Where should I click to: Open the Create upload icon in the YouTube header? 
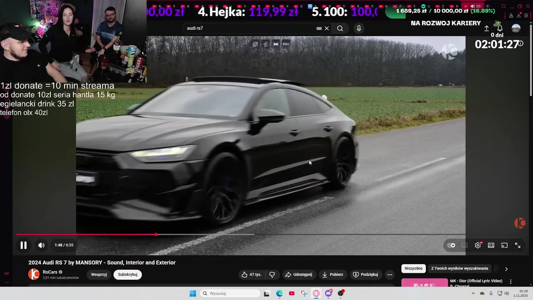(486, 28)
